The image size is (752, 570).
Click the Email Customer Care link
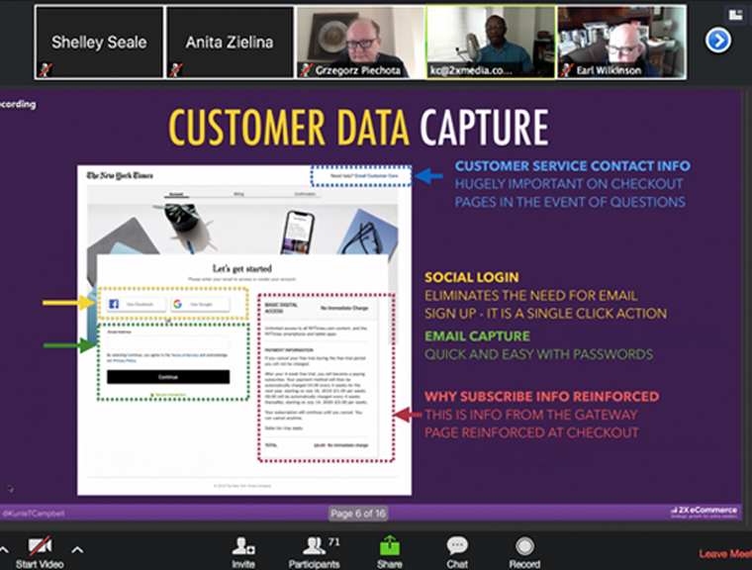pyautogui.click(x=376, y=176)
